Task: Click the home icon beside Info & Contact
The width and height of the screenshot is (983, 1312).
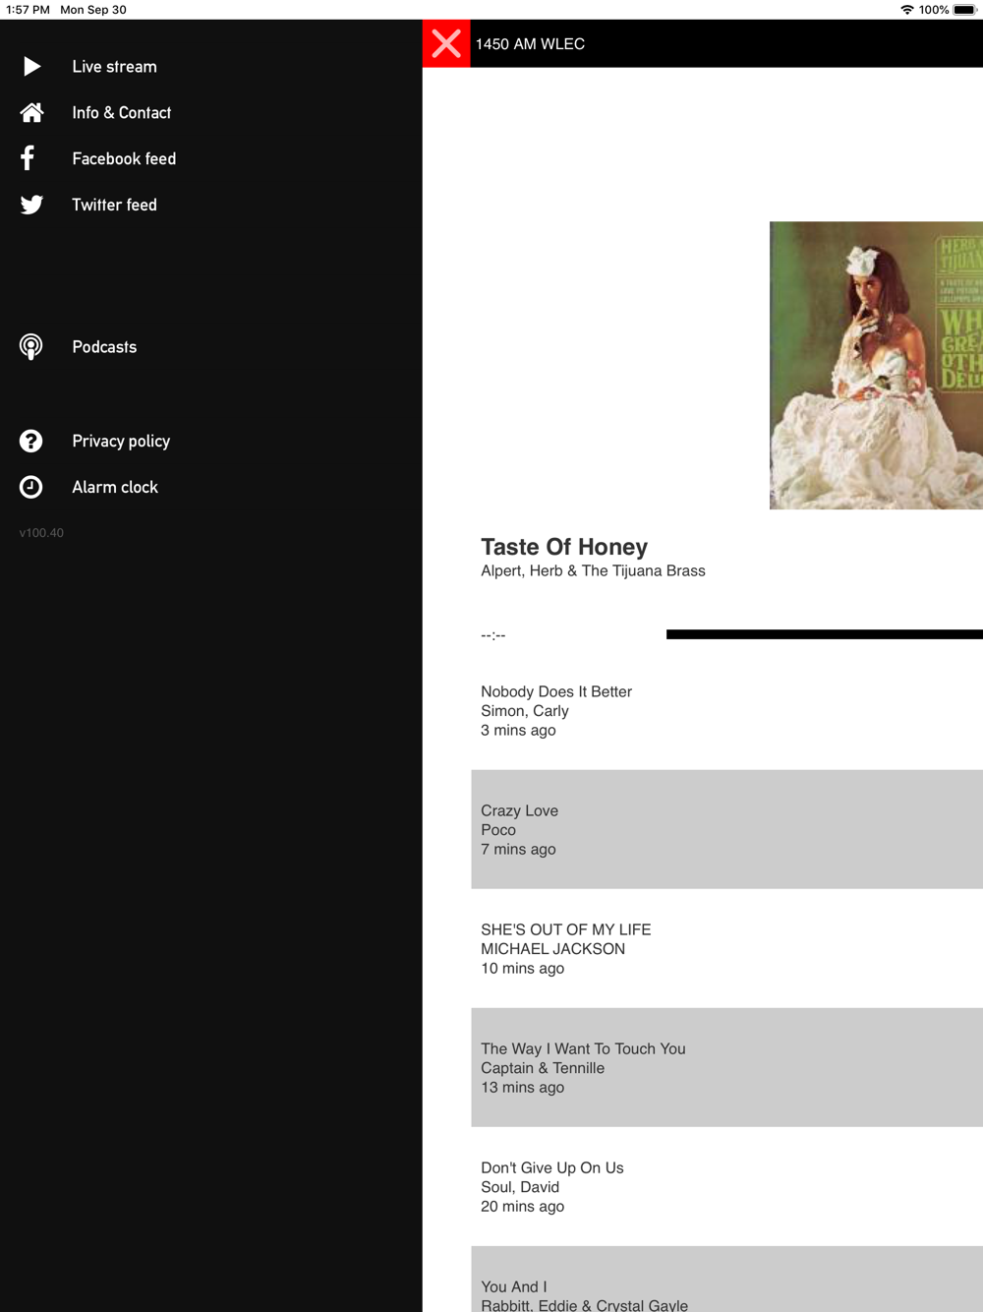Action: click(x=31, y=112)
